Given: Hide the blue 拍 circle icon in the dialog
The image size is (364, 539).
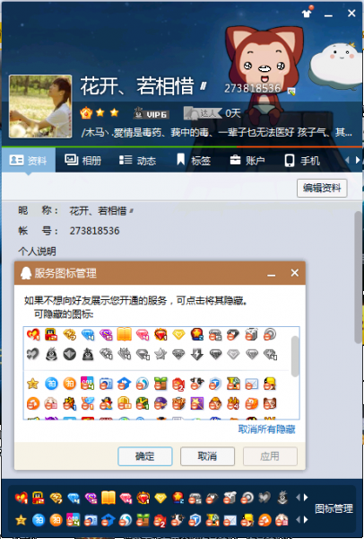Looking at the screenshot, I should click(x=51, y=384).
